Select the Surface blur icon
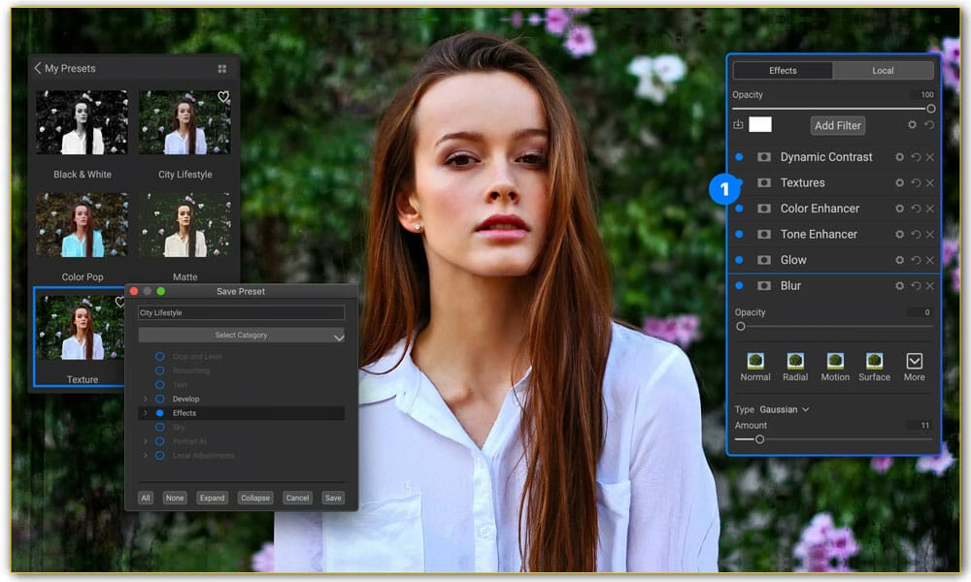Image resolution: width=971 pixels, height=582 pixels. point(873,362)
